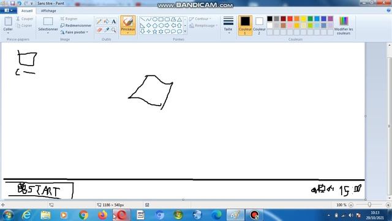Expand the Pinceaux brushes dropdown arrow
This screenshot has width=392, height=221.
[x=128, y=33]
